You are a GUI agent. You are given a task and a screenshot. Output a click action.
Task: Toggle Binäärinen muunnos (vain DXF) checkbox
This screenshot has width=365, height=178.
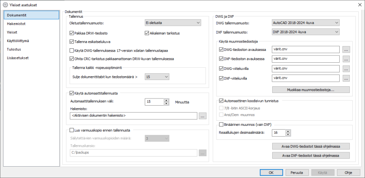tap(221, 125)
